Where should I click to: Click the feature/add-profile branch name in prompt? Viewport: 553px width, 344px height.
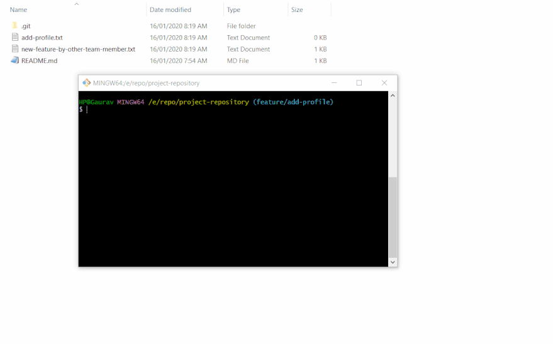(293, 102)
